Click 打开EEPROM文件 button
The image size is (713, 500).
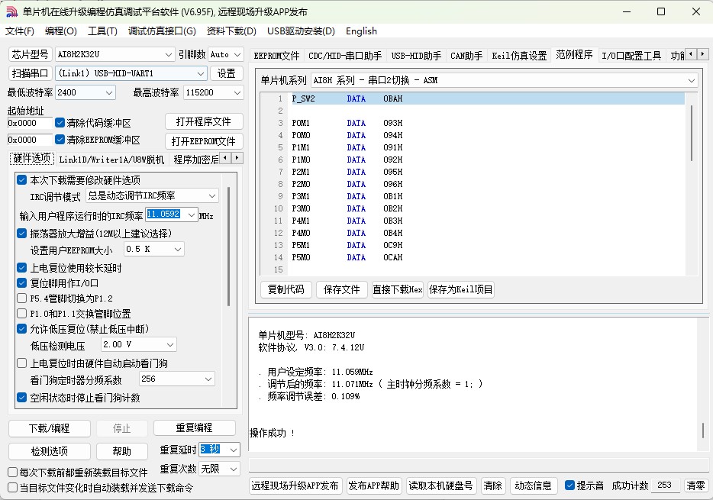[204, 141]
